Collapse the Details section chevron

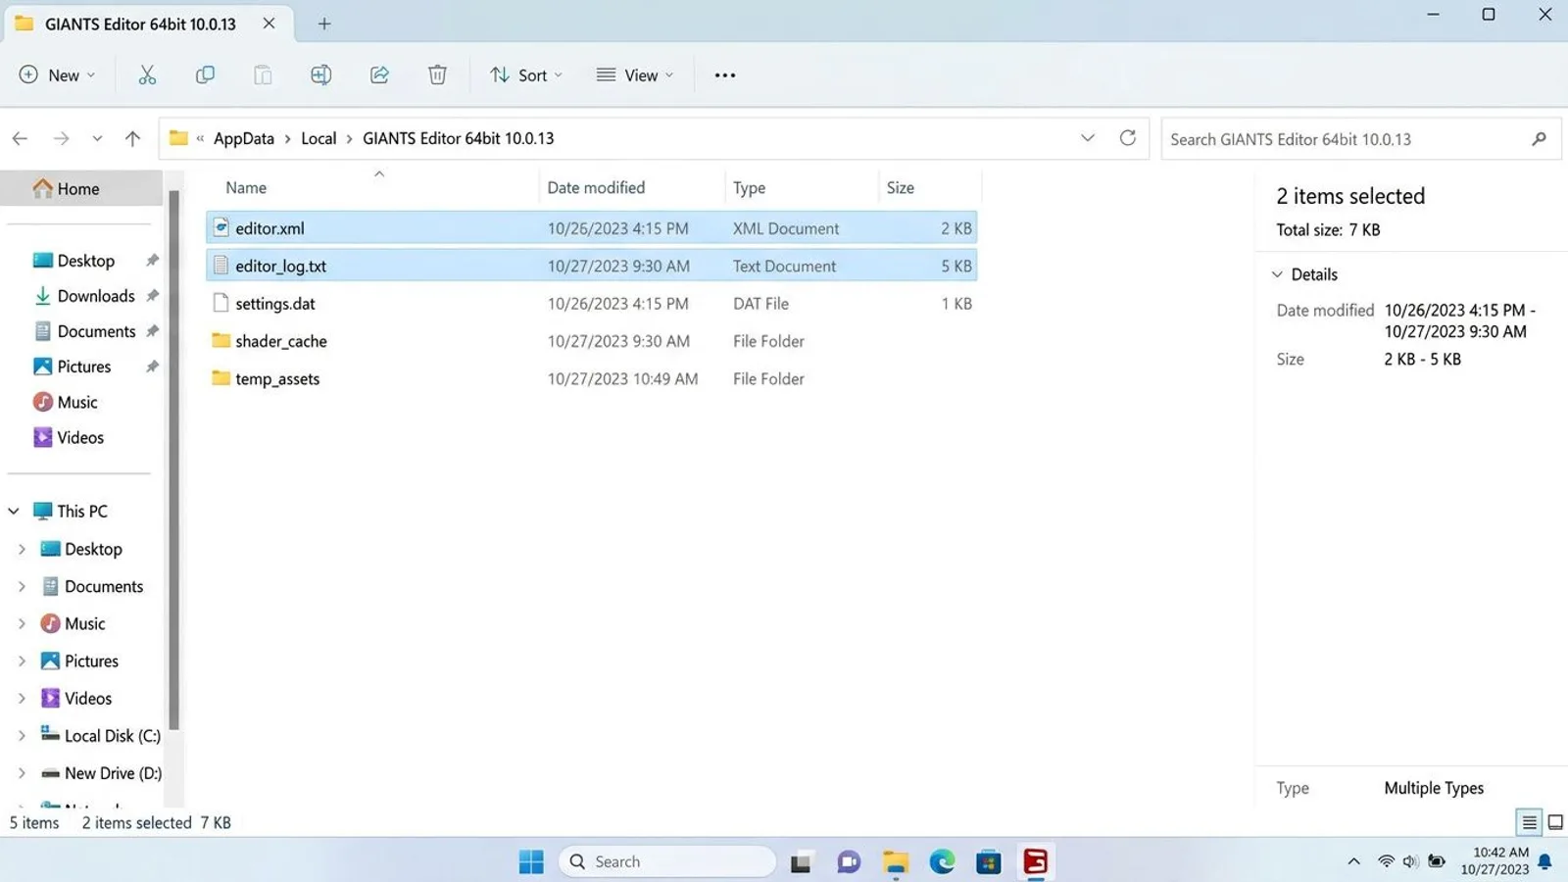tap(1277, 274)
